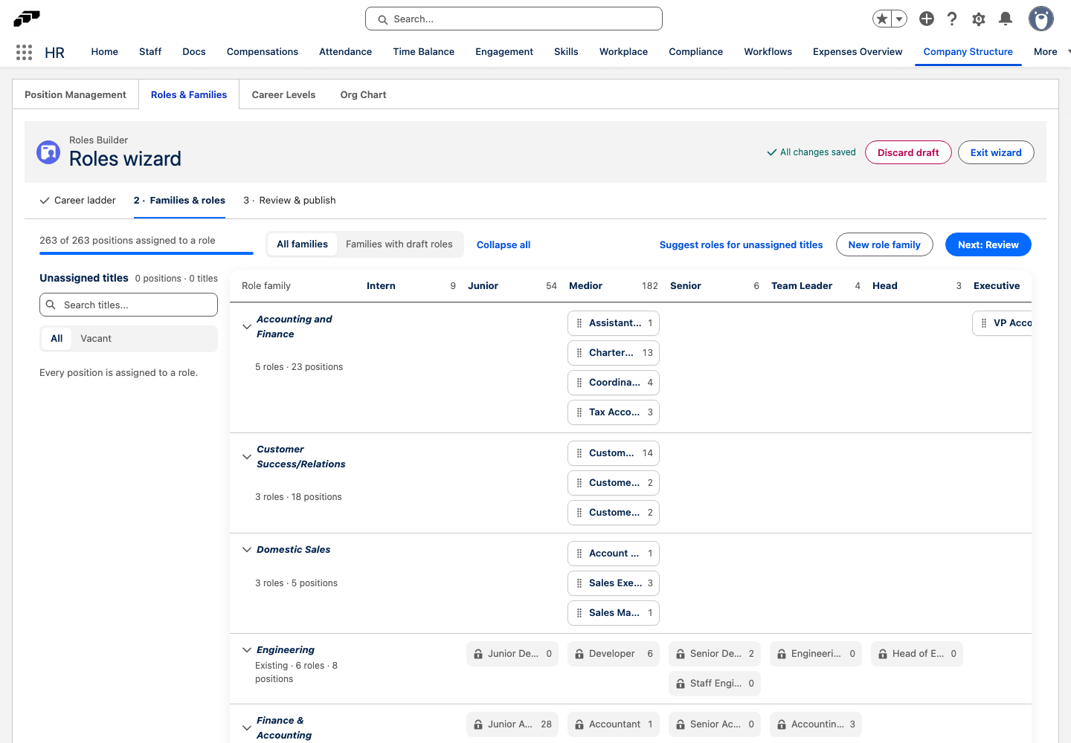Collapse the Customer Success/Relations family
The width and height of the screenshot is (1071, 743).
(247, 457)
